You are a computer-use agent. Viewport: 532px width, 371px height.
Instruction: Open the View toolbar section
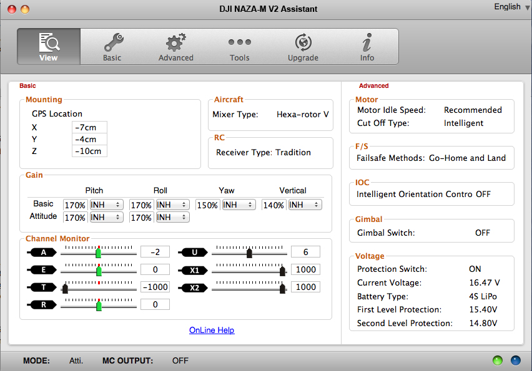pyautogui.click(x=48, y=47)
